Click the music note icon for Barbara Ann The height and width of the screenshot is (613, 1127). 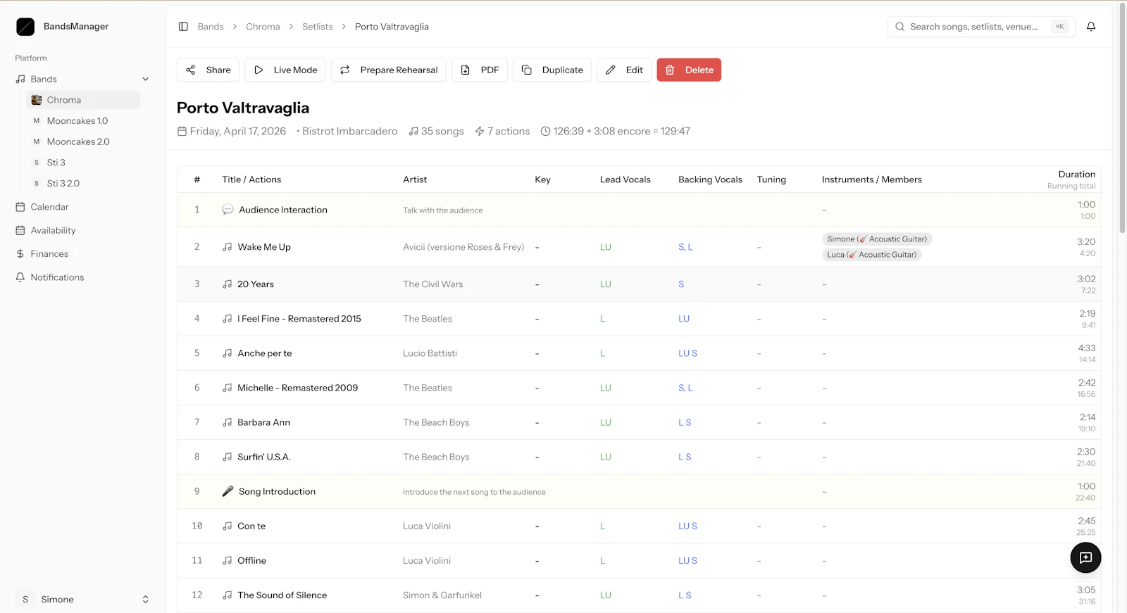coord(228,422)
